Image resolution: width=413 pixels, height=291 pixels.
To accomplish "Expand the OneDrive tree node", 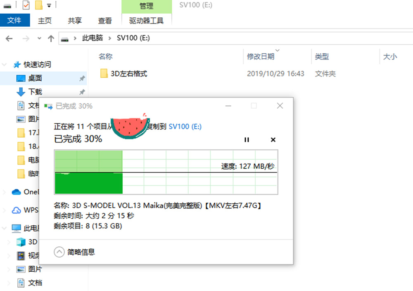I will pos(4,192).
